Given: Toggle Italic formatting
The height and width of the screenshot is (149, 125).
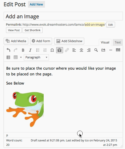Looking at the screenshot, I should 30,50.
